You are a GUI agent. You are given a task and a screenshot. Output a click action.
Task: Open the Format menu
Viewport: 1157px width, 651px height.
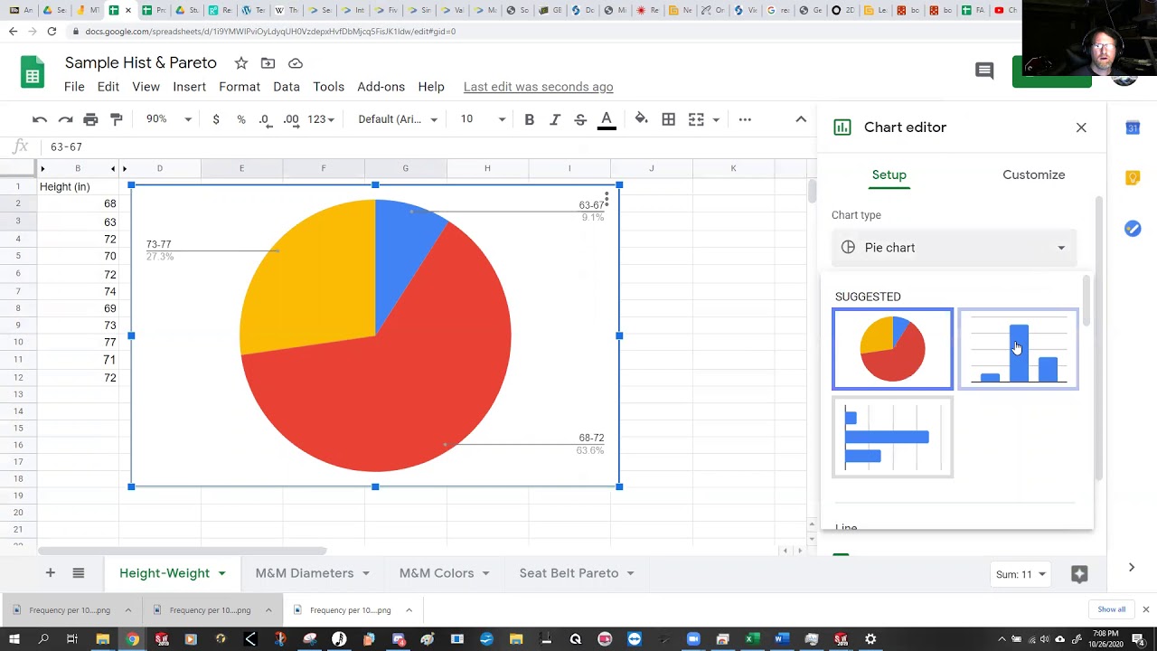(x=240, y=87)
